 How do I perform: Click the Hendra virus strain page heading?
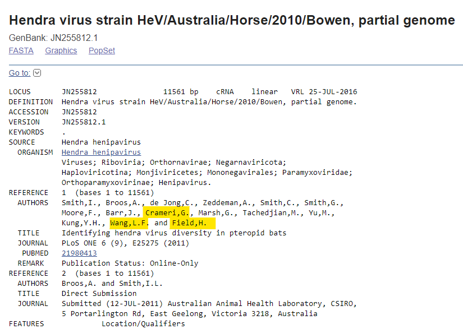click(x=232, y=21)
